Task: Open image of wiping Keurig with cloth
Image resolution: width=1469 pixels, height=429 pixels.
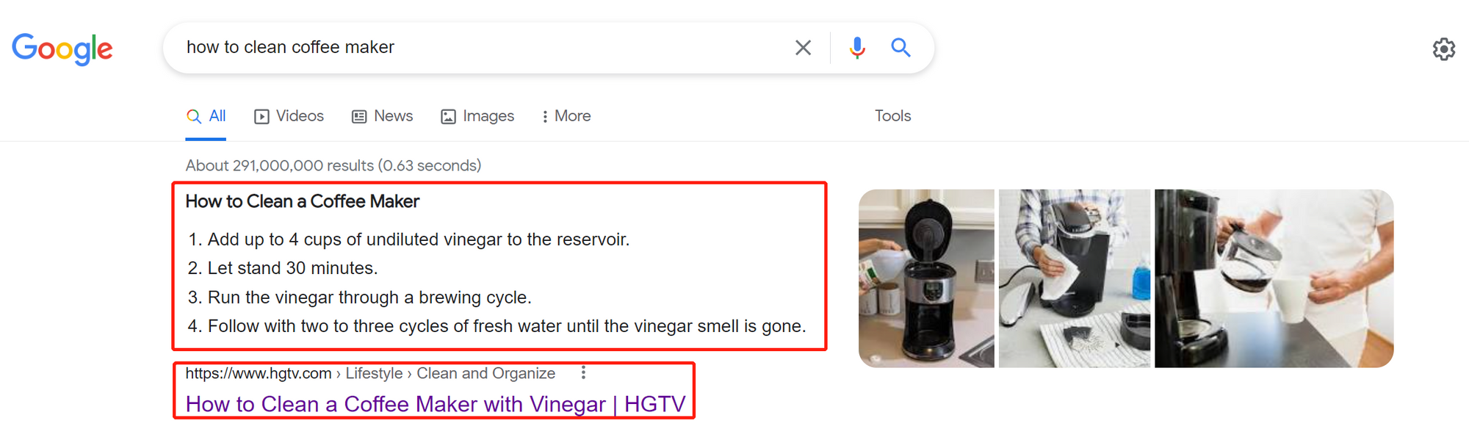Action: (x=1075, y=278)
